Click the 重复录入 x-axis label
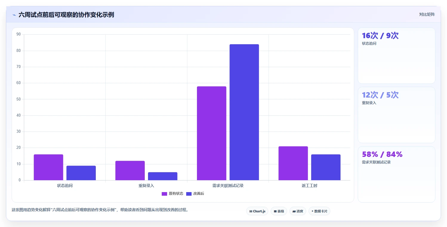Viewport: 447px width, 227px height. [x=146, y=186]
